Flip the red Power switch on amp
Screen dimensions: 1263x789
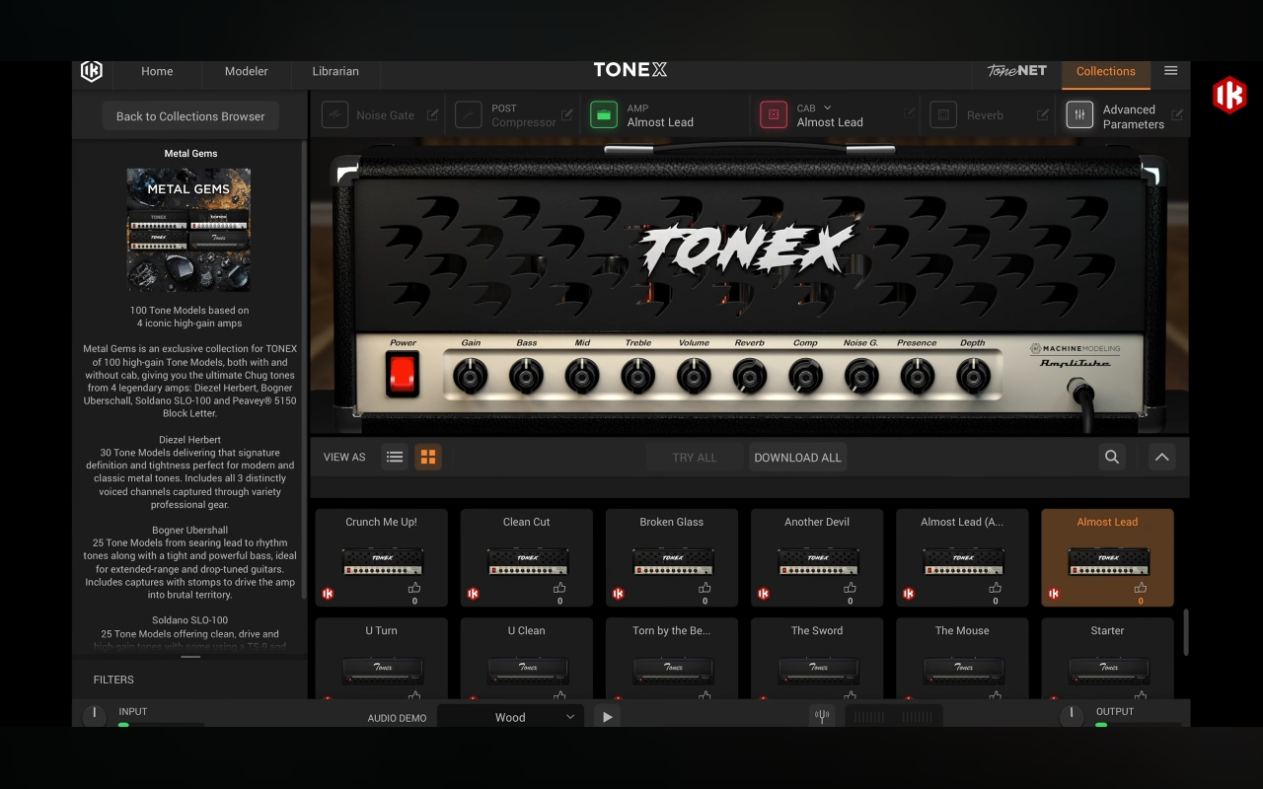point(403,375)
